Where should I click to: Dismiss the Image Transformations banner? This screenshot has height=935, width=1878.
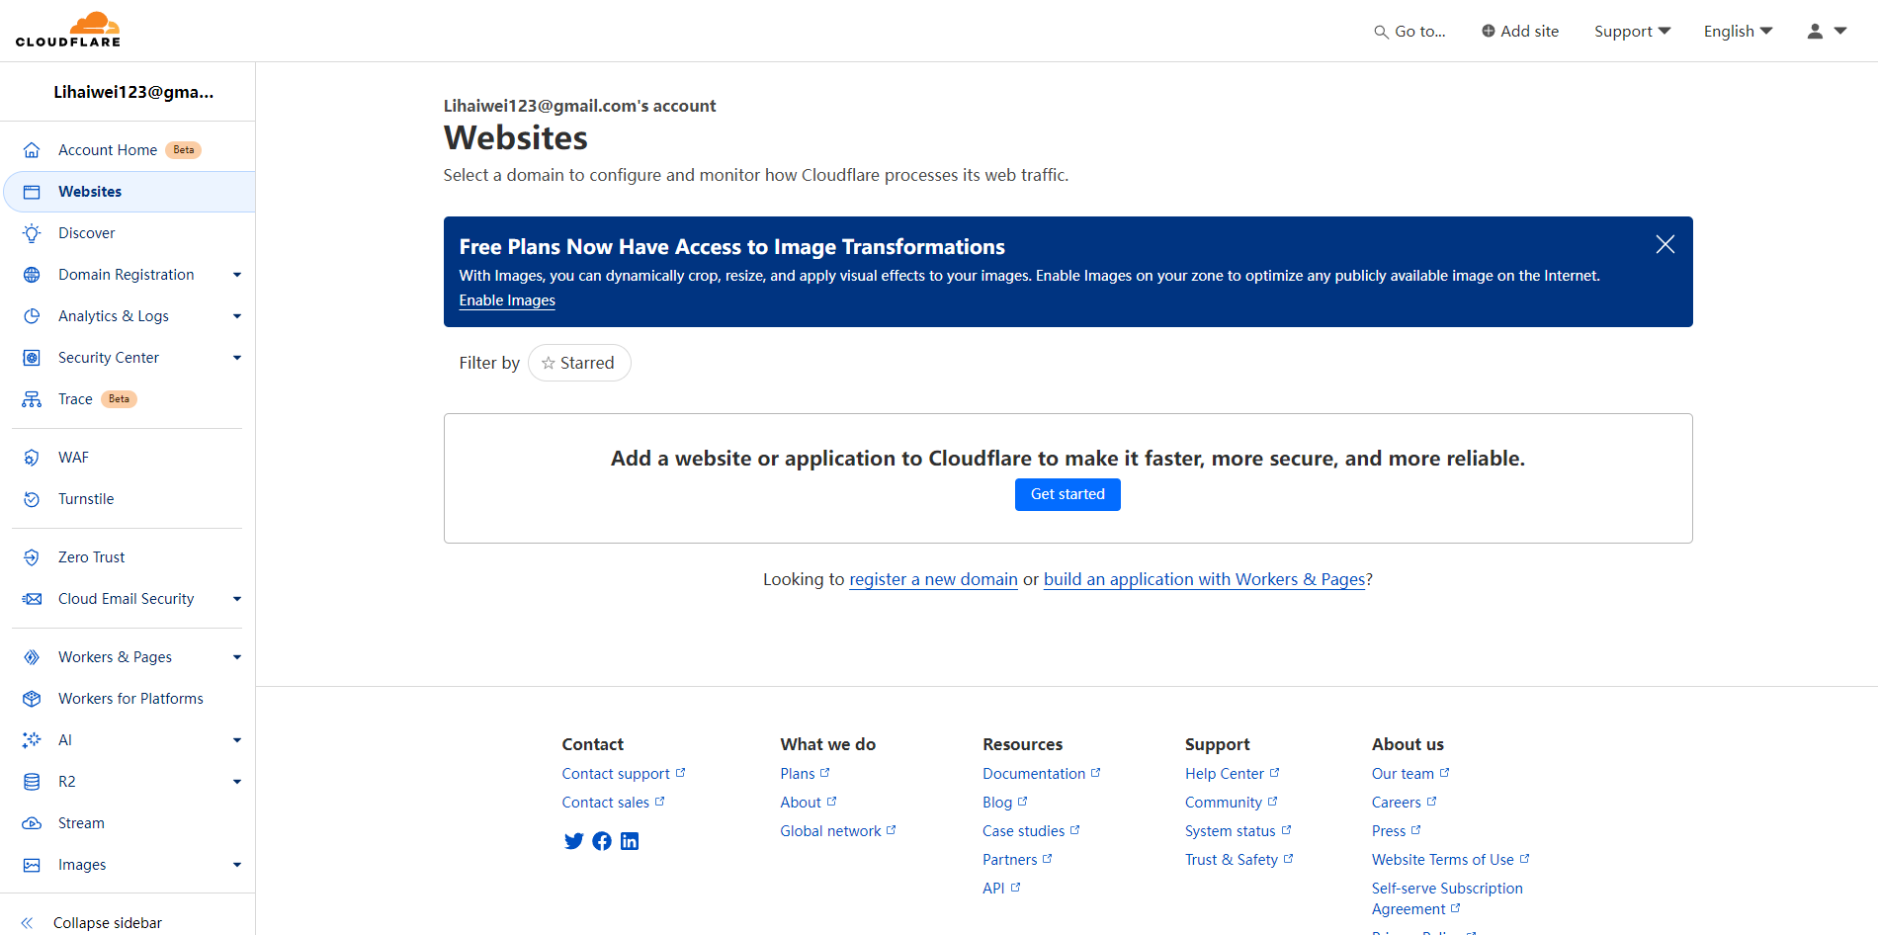tap(1665, 244)
